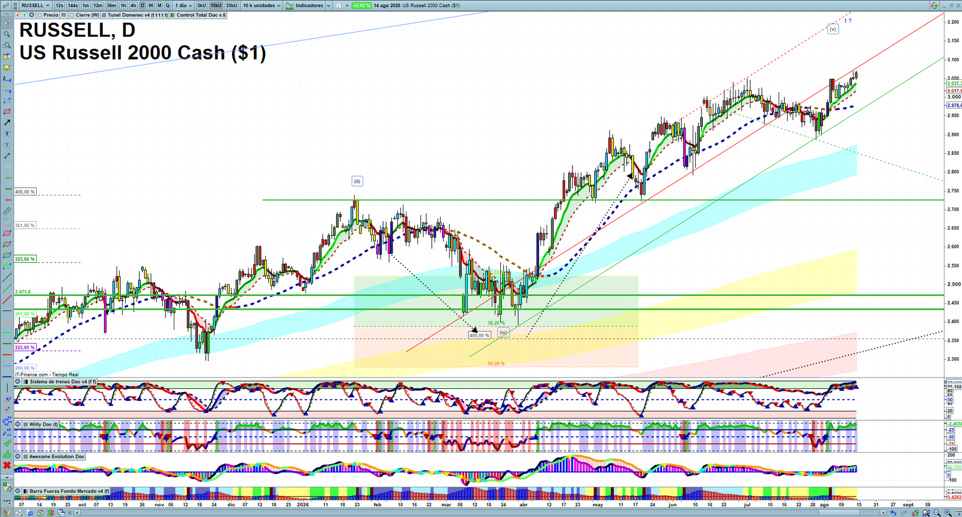This screenshot has width=962, height=517.
Task: Pick the red rectangle drawing tool
Action: point(7,112)
